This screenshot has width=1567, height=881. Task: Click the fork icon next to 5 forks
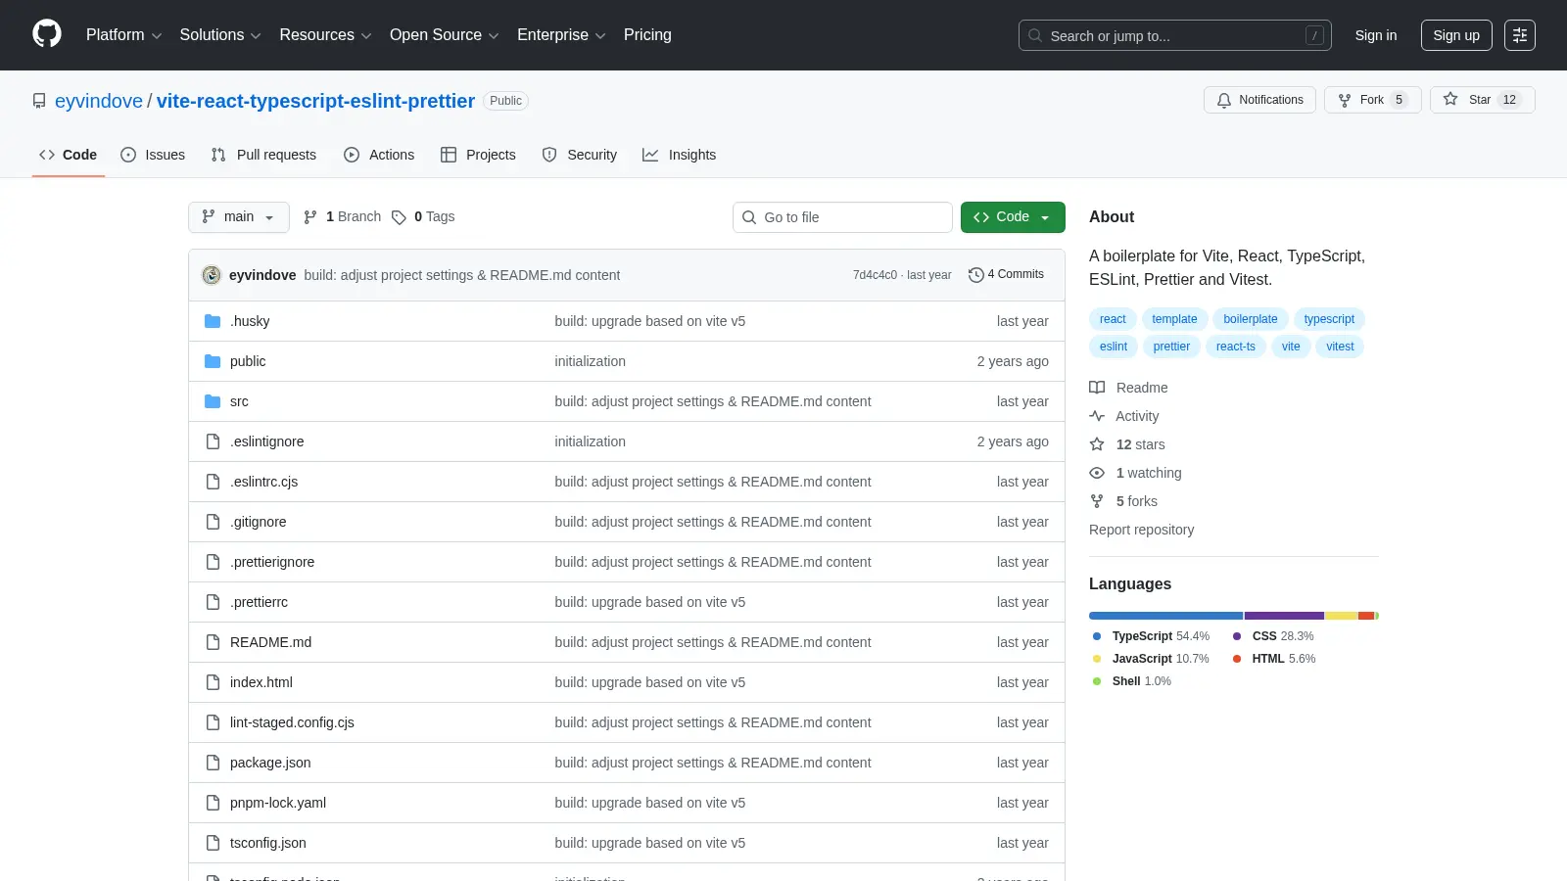click(1097, 501)
